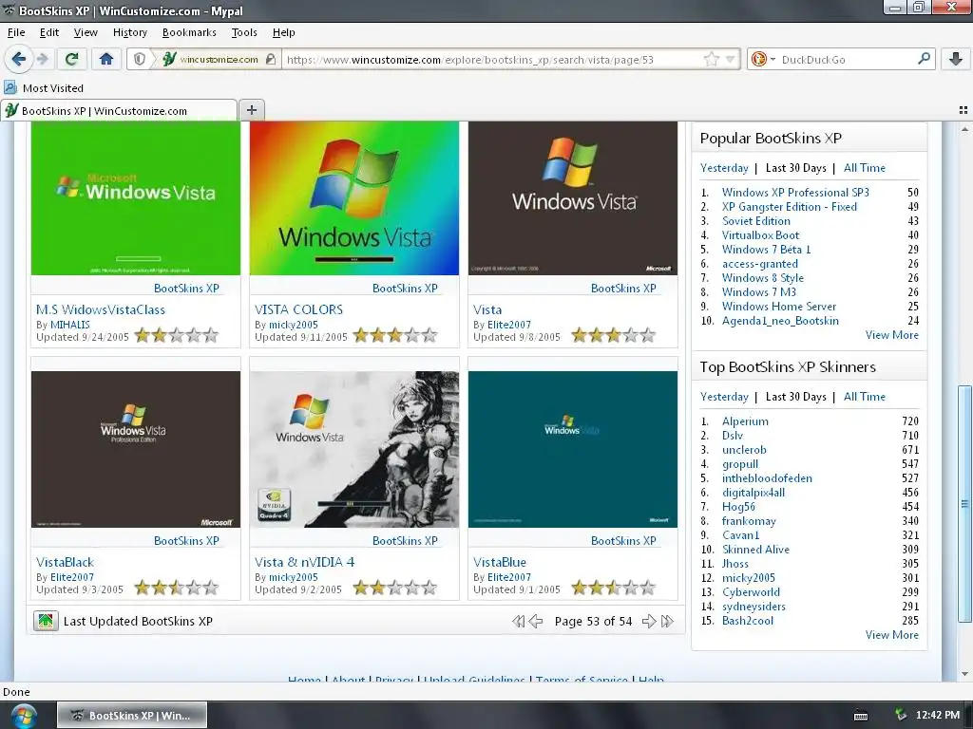The width and height of the screenshot is (973, 729).
Task: Click the wincustomize.com site identity icon
Action: pyautogui.click(x=169, y=59)
